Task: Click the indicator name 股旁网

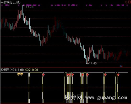Action: point(5,70)
